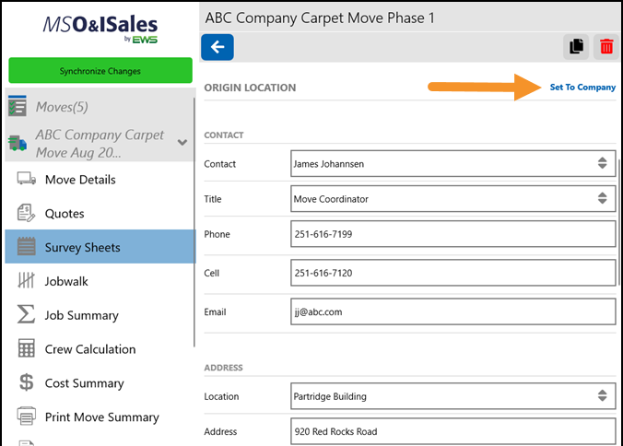Click the Cost Summary dollar icon

click(27, 383)
